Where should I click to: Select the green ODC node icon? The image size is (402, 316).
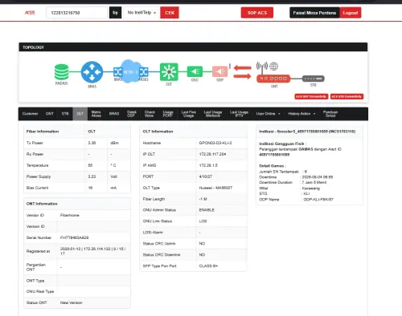click(x=195, y=71)
